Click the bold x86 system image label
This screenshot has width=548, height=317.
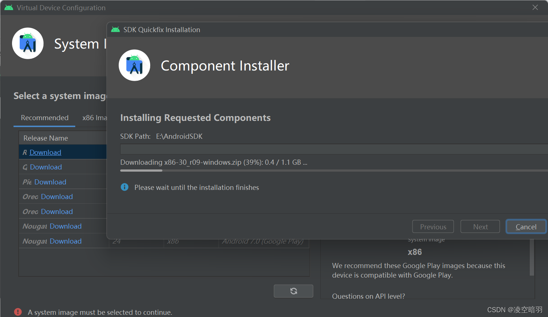415,252
